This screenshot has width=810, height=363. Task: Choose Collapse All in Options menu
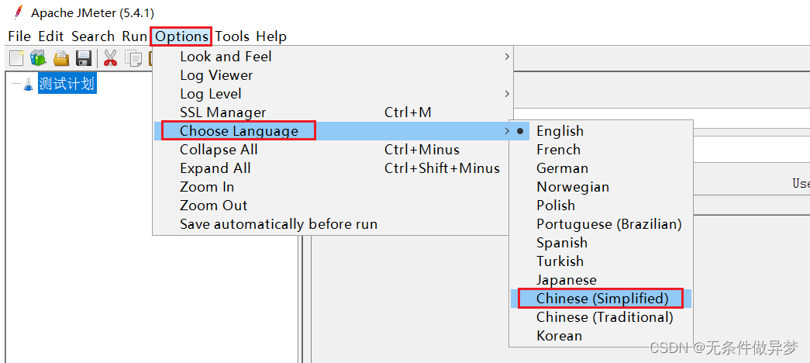coord(333,150)
